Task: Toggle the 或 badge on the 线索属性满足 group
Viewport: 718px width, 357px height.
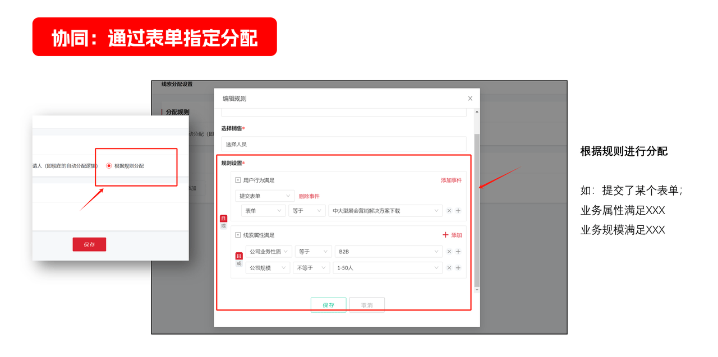Action: click(x=239, y=263)
